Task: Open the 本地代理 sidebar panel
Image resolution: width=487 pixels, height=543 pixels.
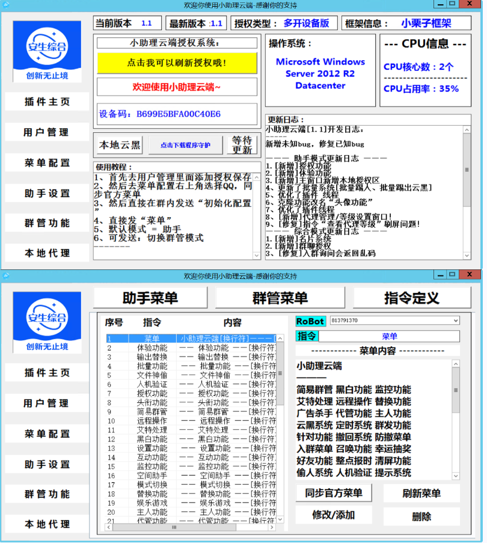Action: tap(46, 253)
